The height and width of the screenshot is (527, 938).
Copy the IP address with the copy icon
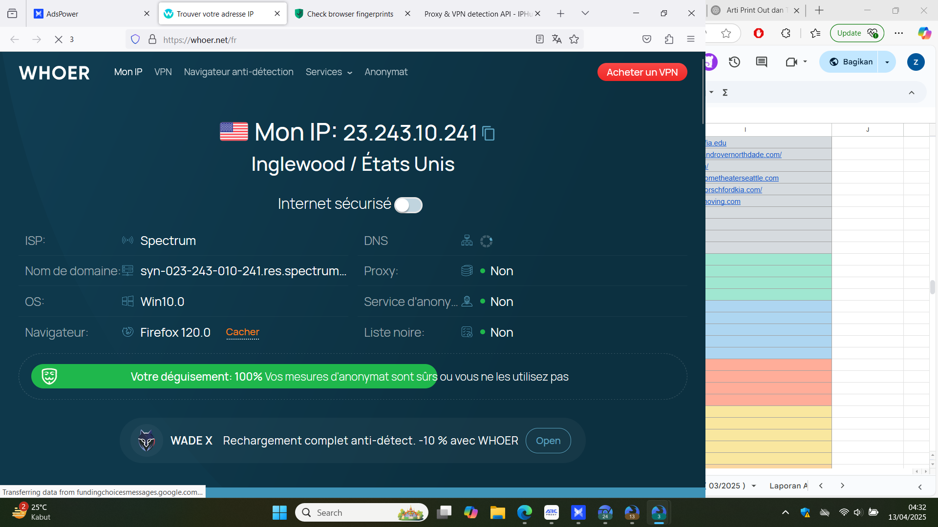[489, 133]
